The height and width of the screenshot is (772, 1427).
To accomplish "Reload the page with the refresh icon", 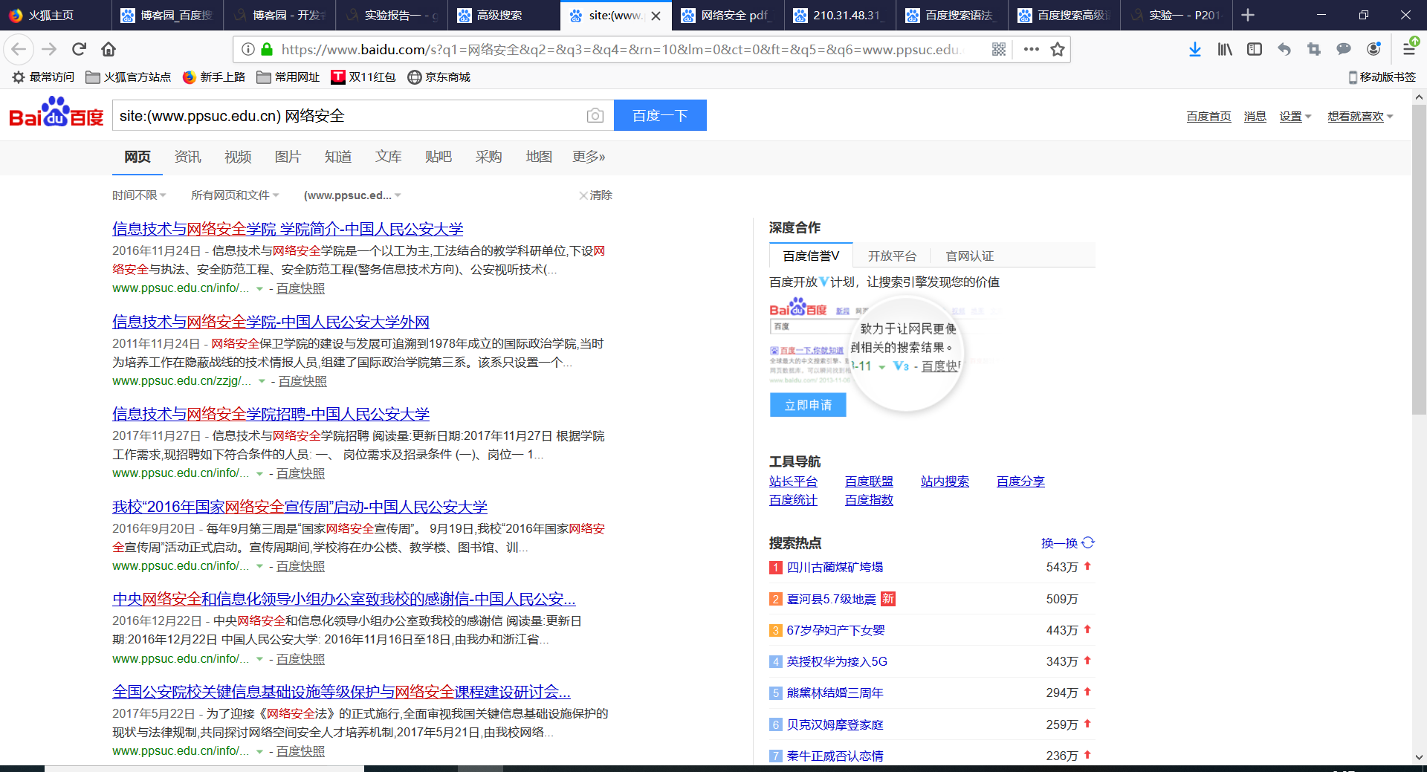I will coord(79,49).
